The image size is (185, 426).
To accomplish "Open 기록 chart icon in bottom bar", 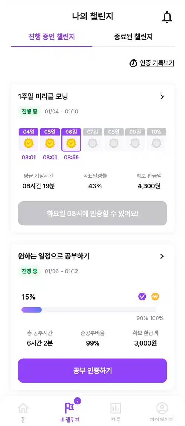I will coord(115,408).
